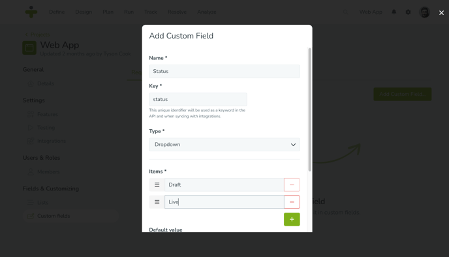449x257 pixels.
Task: Click the Key field containing status
Action: (198, 99)
